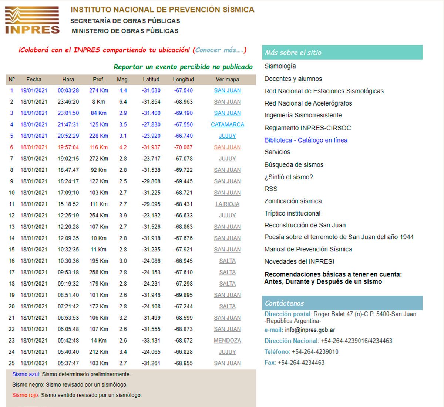Open Manual de Prevención Sísmica

click(308, 250)
